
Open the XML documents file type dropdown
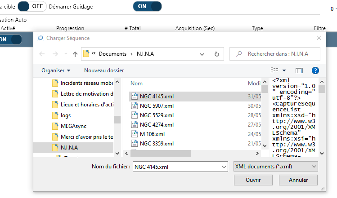pos(276,167)
